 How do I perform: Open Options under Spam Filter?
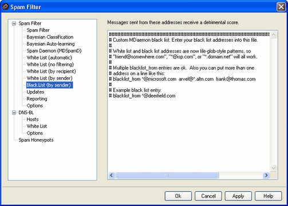34,106
